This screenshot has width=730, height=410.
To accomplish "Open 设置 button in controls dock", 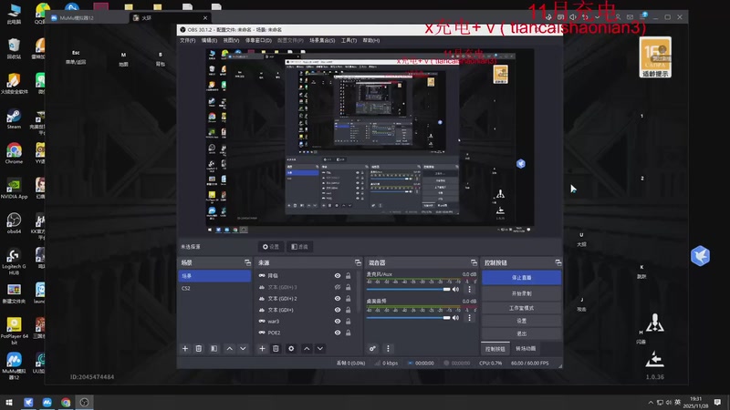I will pyautogui.click(x=521, y=321).
